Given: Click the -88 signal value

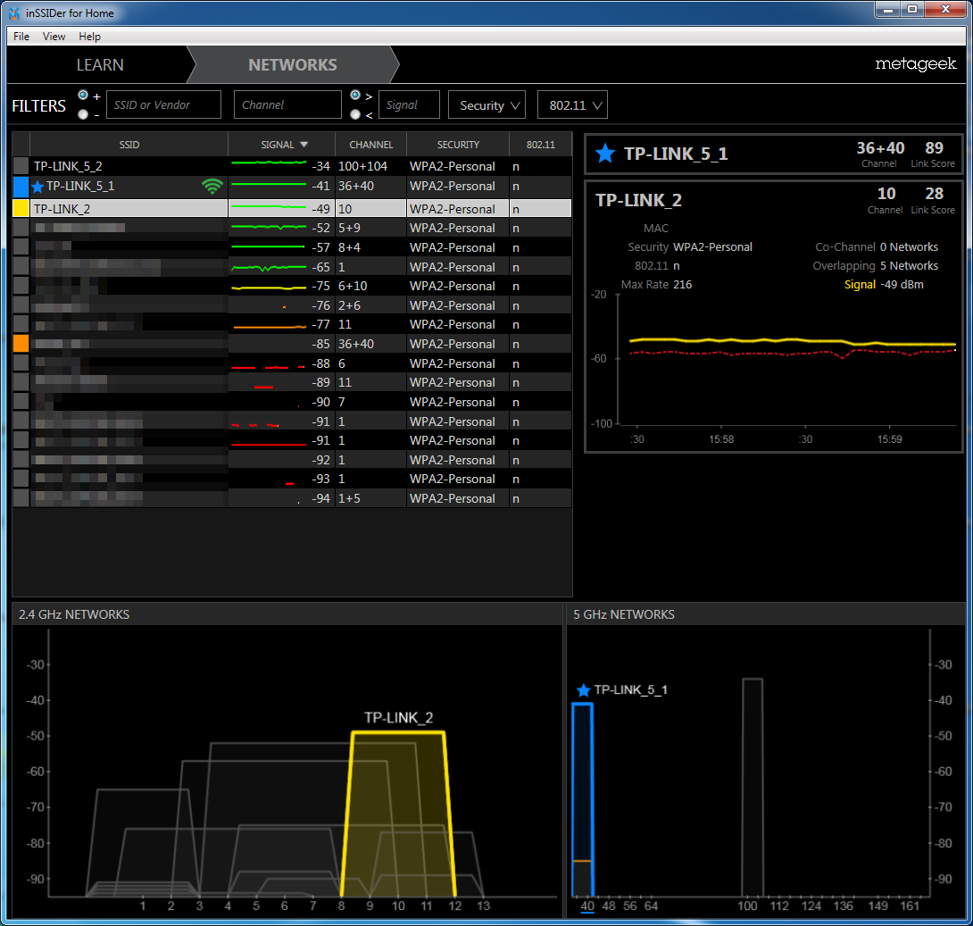Looking at the screenshot, I should (x=320, y=363).
